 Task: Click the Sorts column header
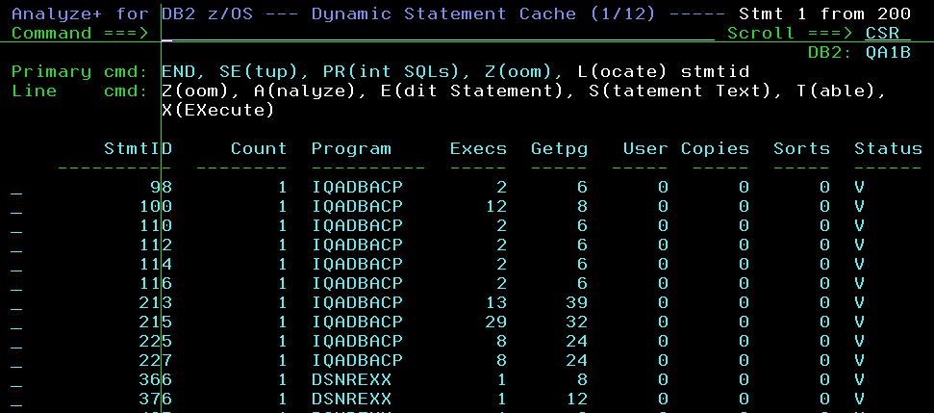801,149
